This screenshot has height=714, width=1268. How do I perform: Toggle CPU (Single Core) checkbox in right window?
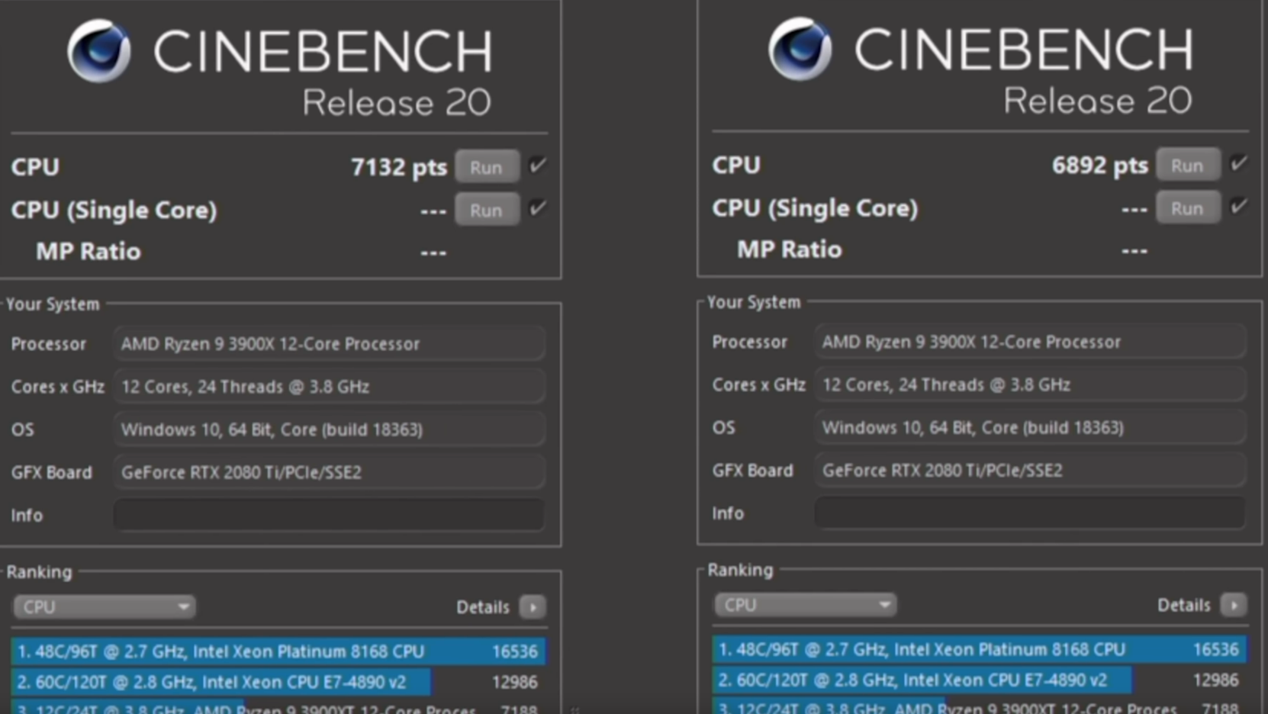point(1239,206)
